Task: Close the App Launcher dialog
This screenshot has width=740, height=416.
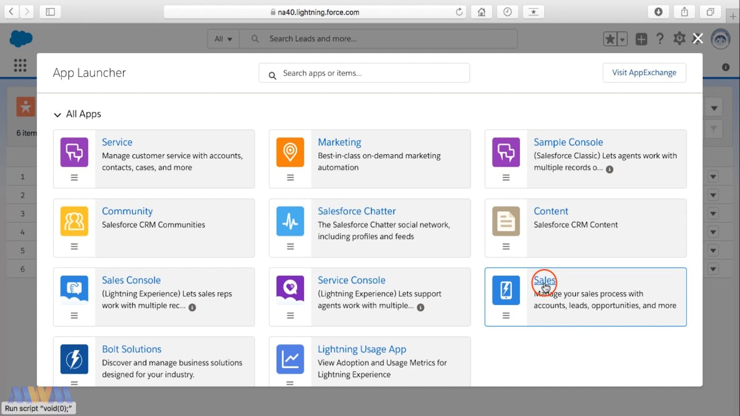Action: click(x=698, y=39)
